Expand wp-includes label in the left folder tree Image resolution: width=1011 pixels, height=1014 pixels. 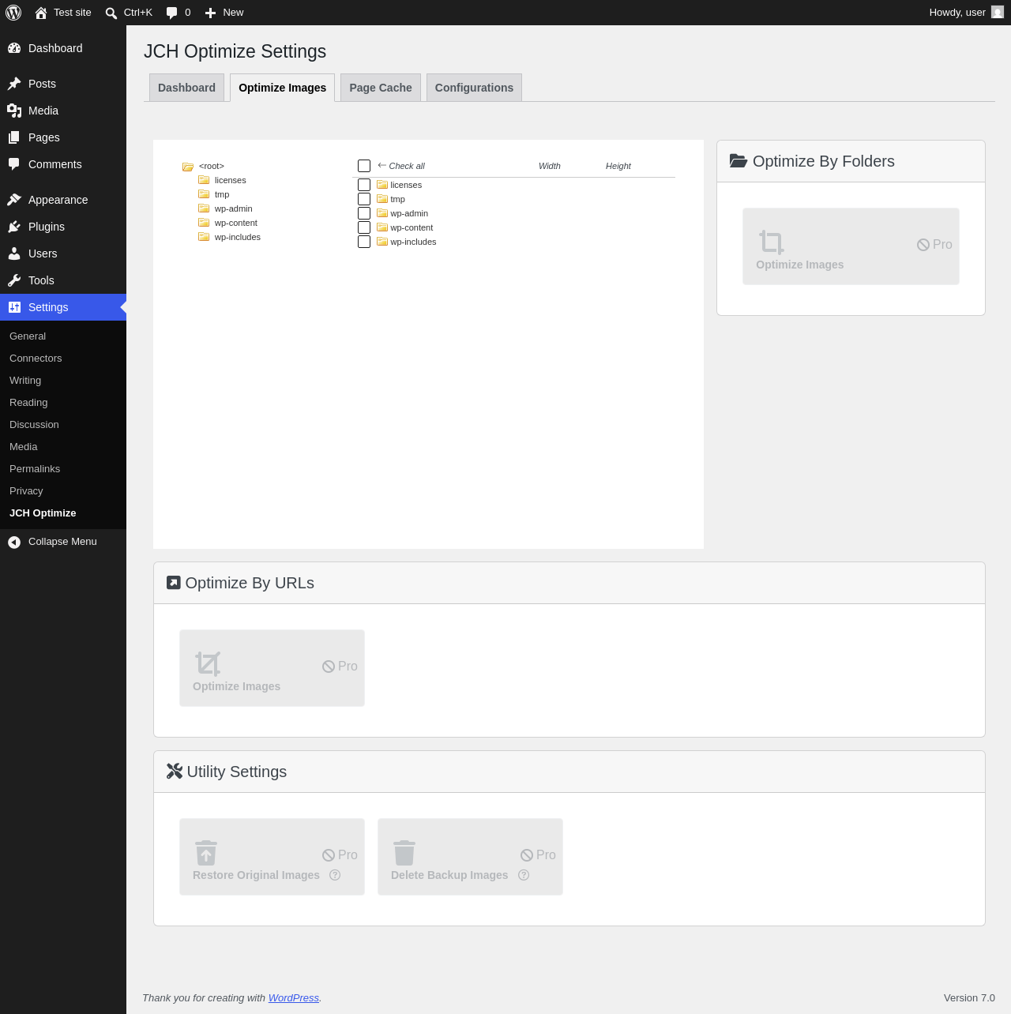coord(238,237)
